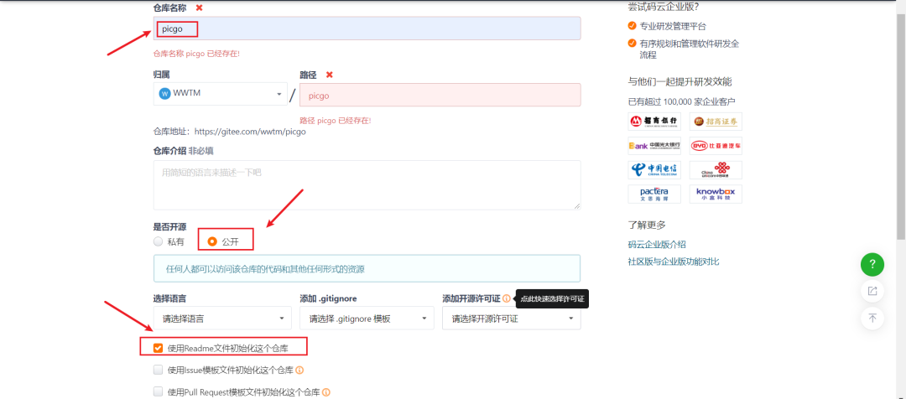
Task: Click the 有序规划和管理软件研发全流程 feature text
Action: [690, 49]
